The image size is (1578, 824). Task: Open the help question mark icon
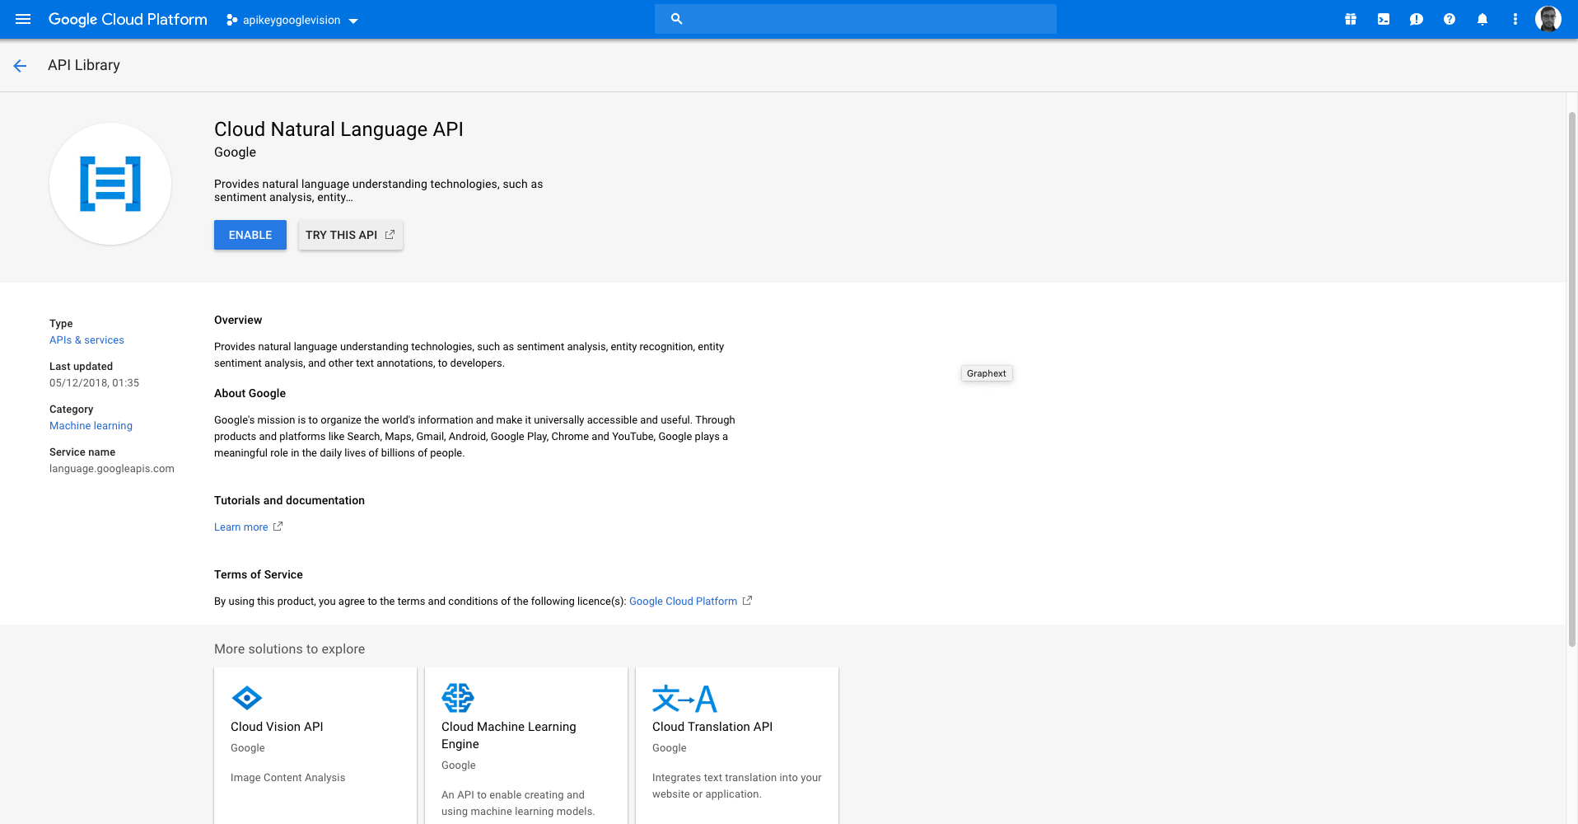(1450, 19)
